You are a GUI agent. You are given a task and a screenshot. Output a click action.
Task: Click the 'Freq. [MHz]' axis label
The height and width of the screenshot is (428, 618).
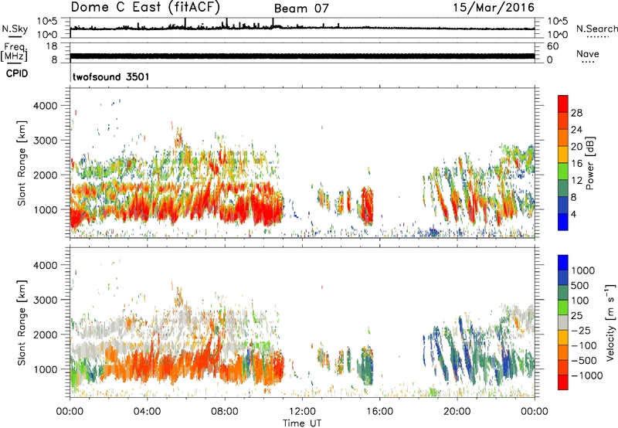point(14,52)
